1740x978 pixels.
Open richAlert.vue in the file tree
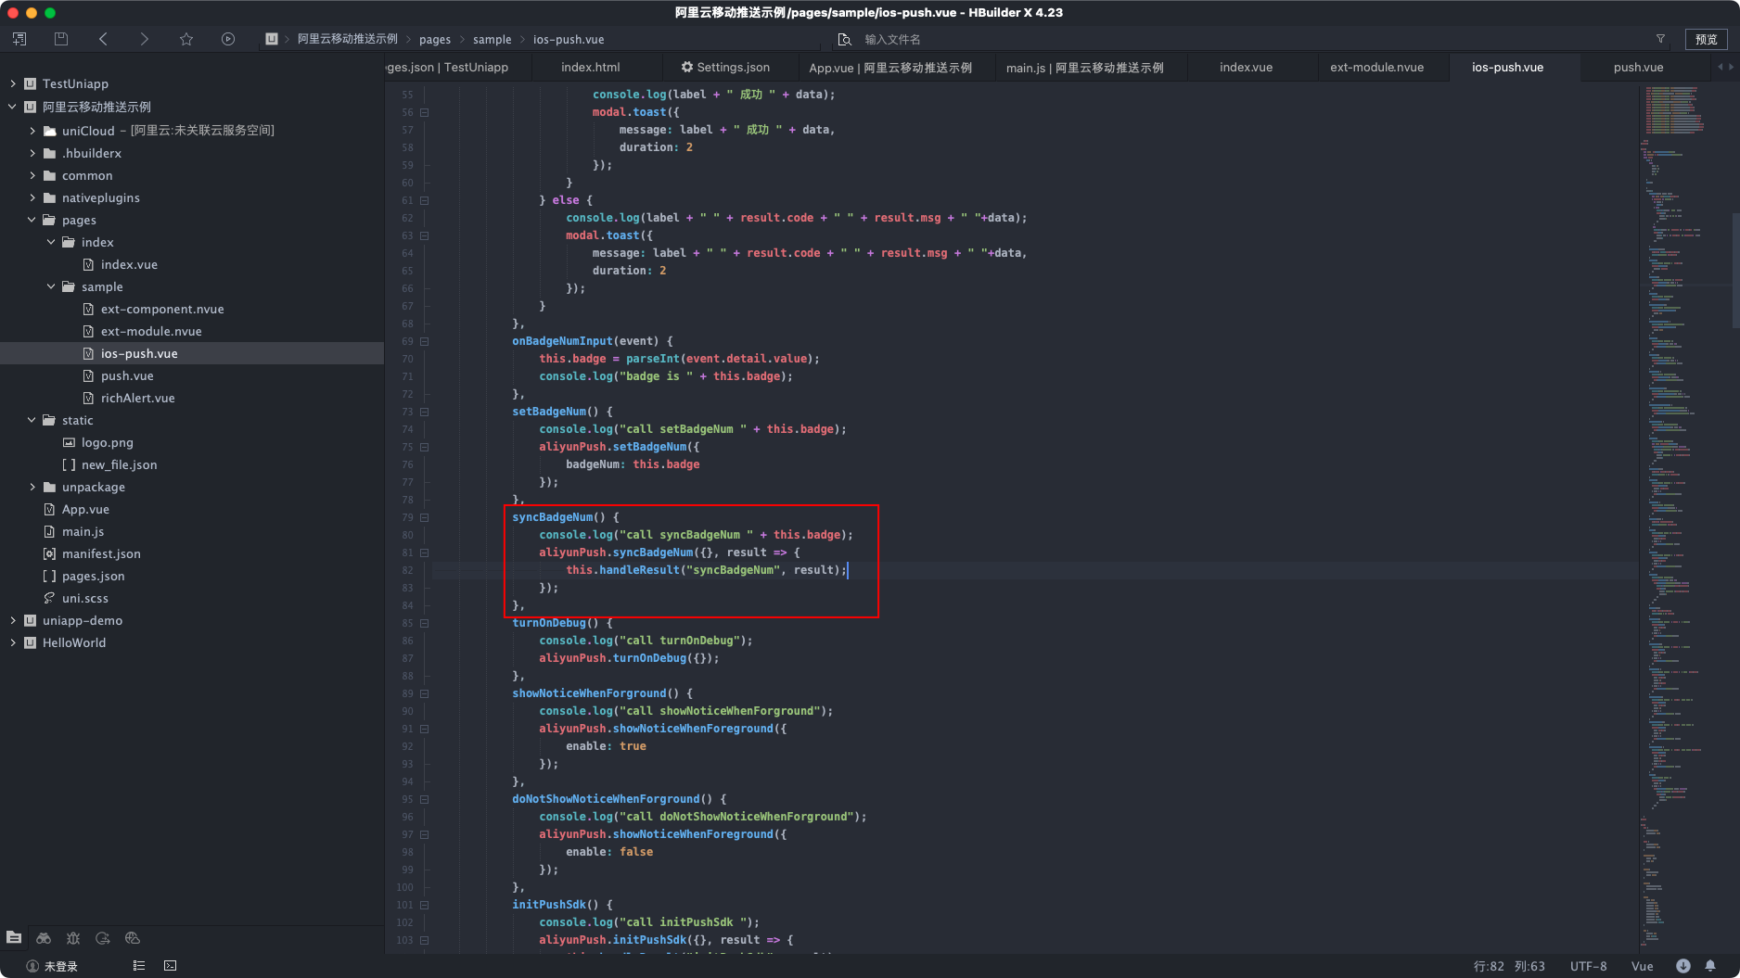point(137,398)
